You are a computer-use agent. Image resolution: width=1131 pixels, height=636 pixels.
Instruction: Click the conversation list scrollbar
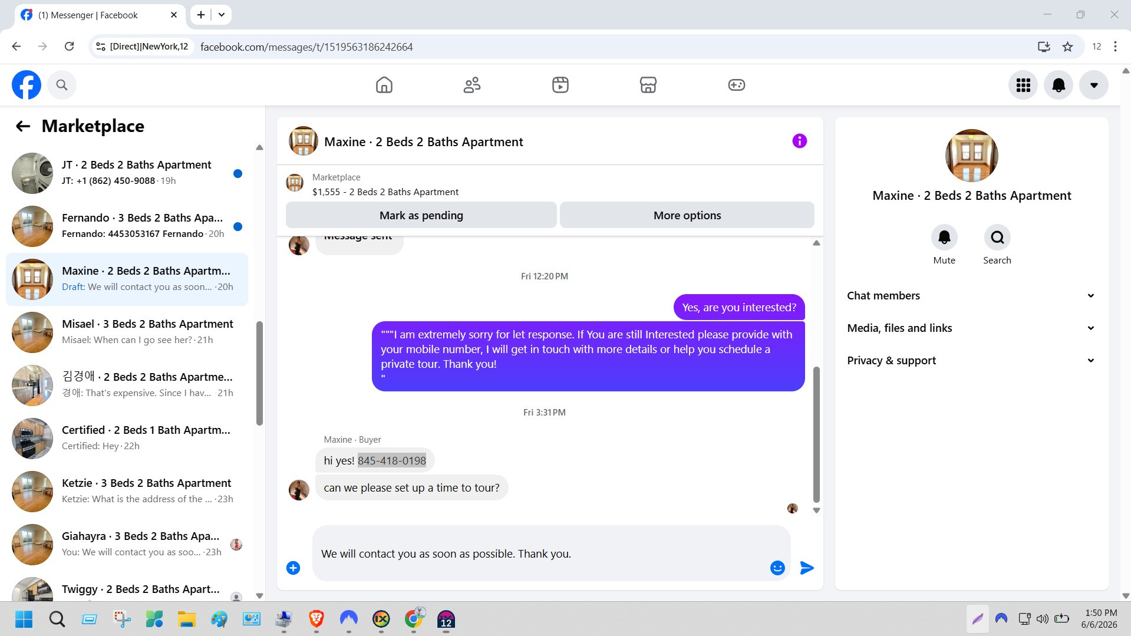(x=259, y=373)
